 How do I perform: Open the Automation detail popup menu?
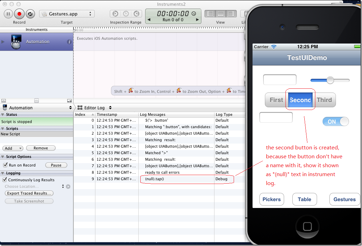37,108
